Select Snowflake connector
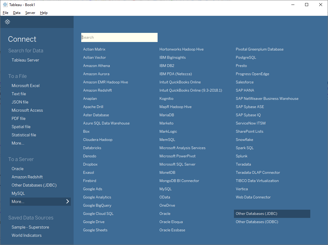The height and width of the screenshot is (245, 328). click(x=244, y=139)
